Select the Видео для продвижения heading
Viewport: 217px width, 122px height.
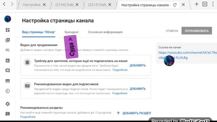tap(39, 45)
